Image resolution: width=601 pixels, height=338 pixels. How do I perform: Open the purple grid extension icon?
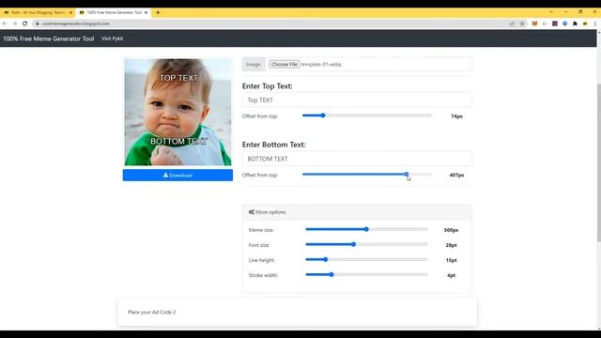coord(555,23)
